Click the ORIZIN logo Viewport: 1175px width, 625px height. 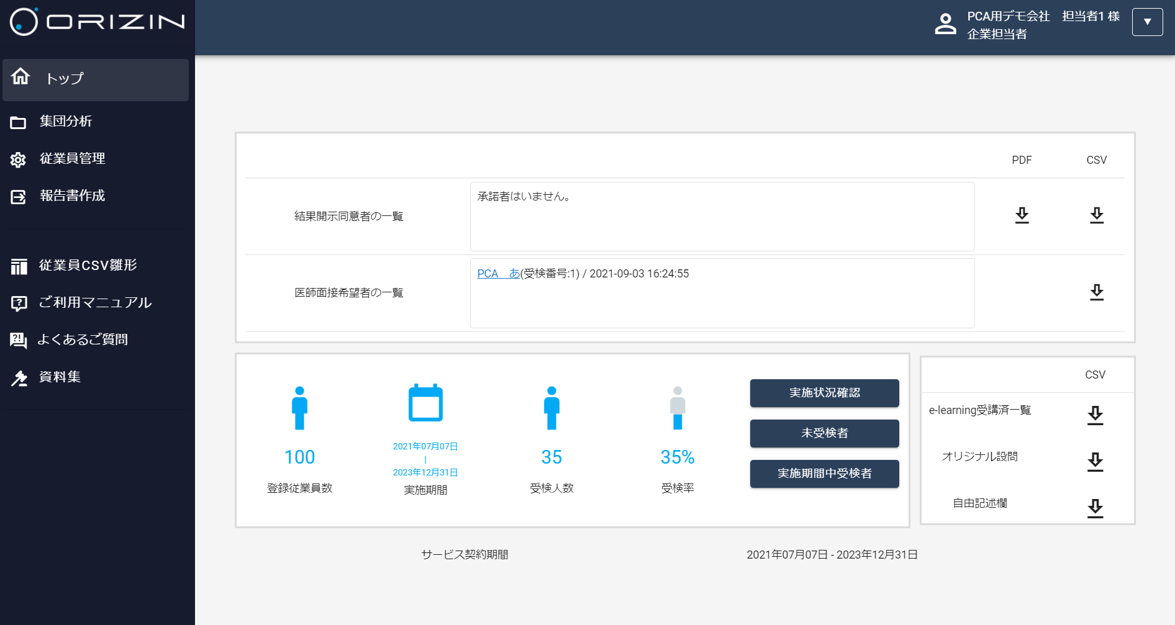pyautogui.click(x=98, y=22)
